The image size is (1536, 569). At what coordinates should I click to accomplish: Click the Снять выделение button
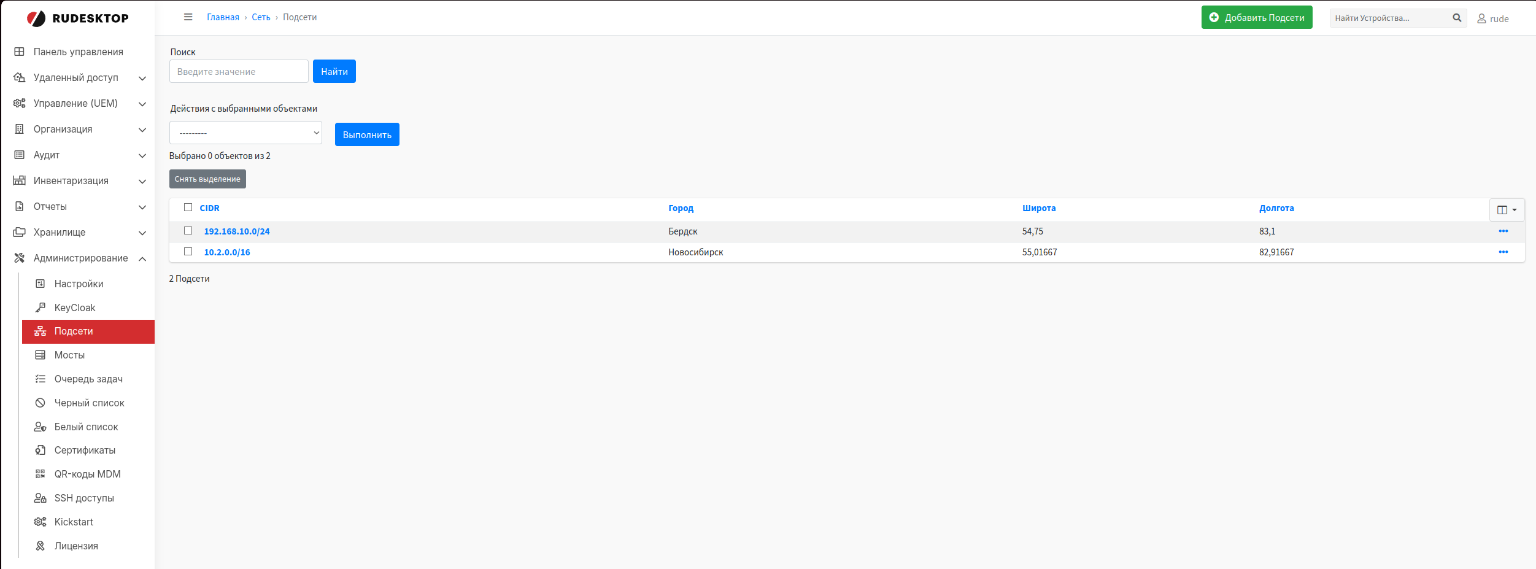tap(207, 179)
